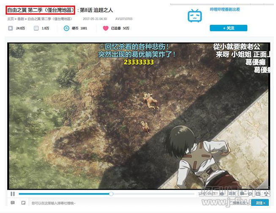This screenshot has height=213, width=276.
Task: Click the 硬币 1881 coin count
Action: [79, 28]
